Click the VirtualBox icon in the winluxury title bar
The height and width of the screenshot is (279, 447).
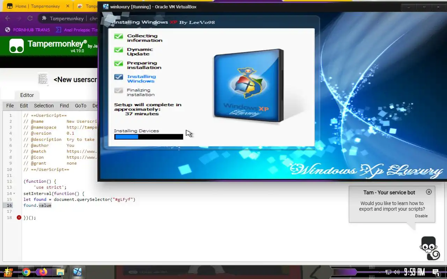[x=105, y=7]
